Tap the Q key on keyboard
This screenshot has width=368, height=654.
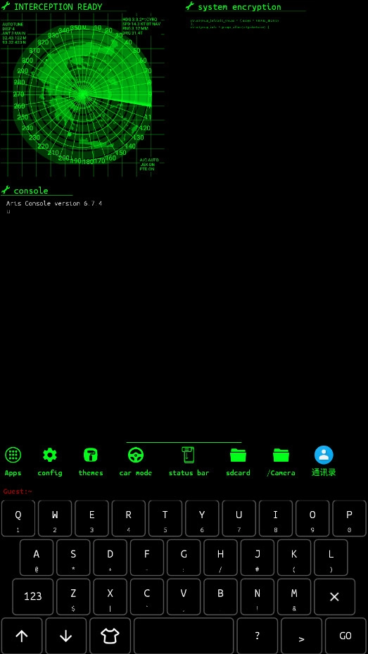18,518
